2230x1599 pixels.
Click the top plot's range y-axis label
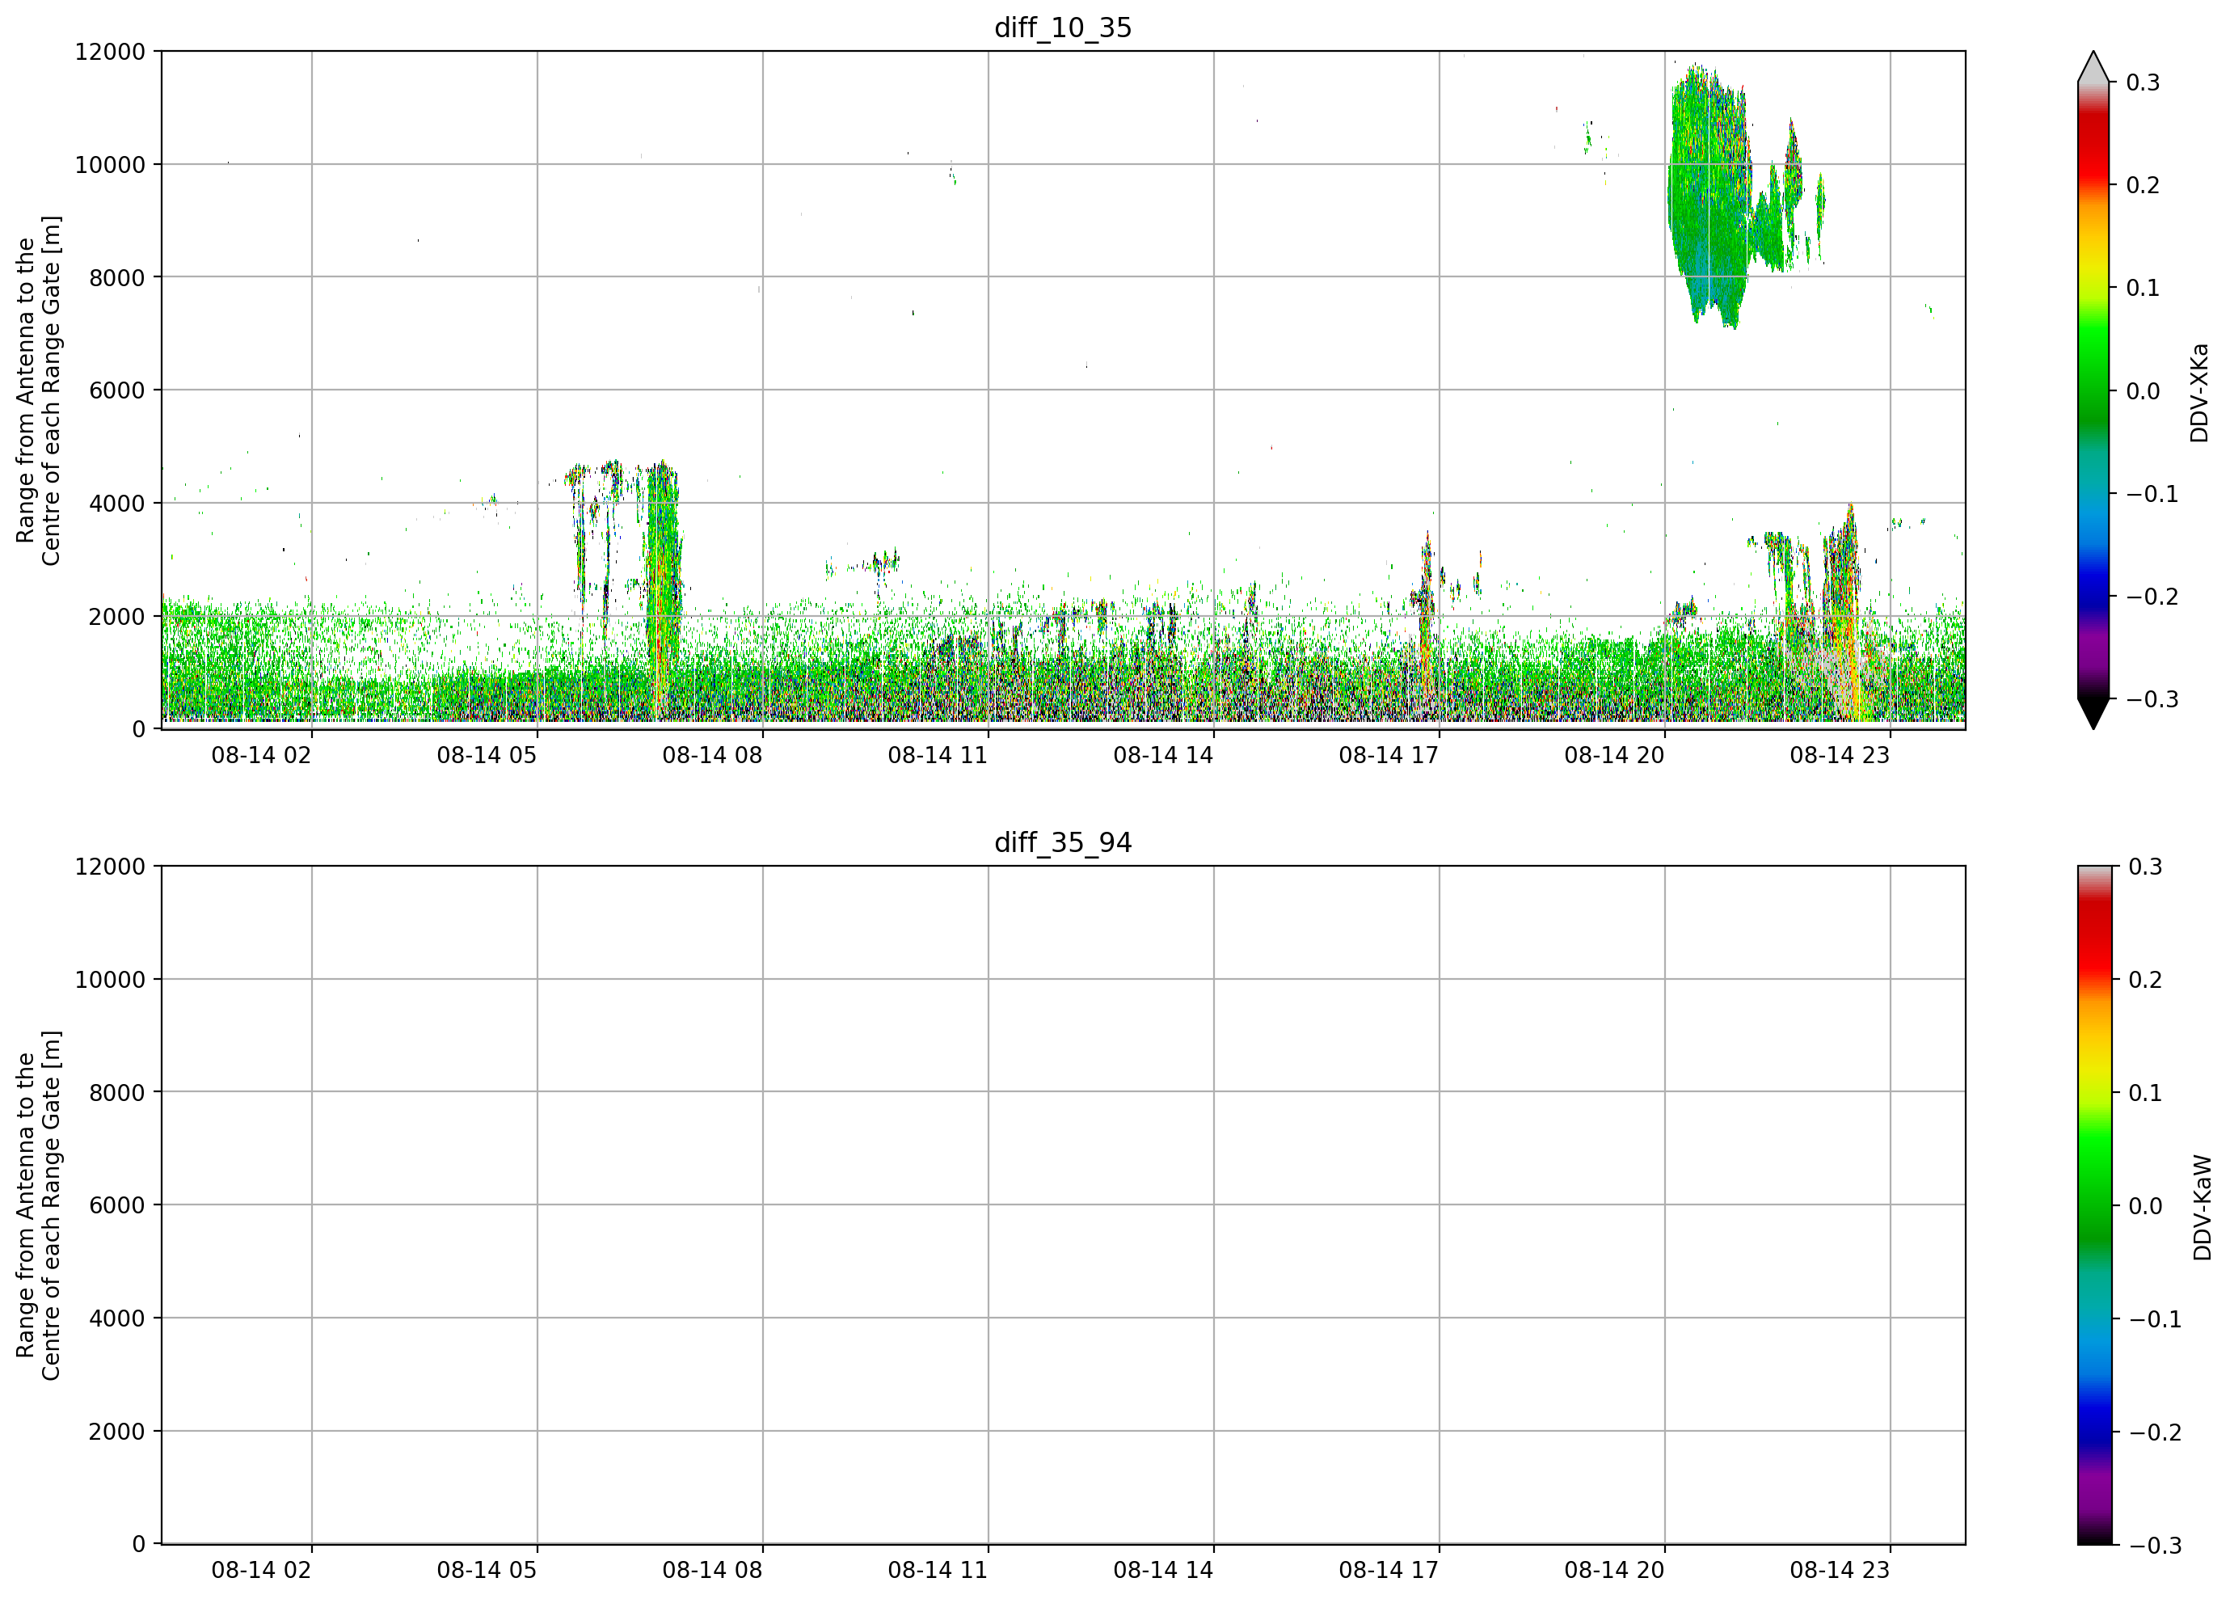point(38,390)
